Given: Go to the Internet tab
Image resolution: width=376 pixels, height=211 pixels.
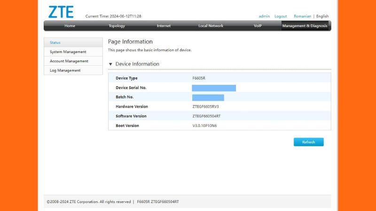Looking at the screenshot, I should pyautogui.click(x=164, y=26).
